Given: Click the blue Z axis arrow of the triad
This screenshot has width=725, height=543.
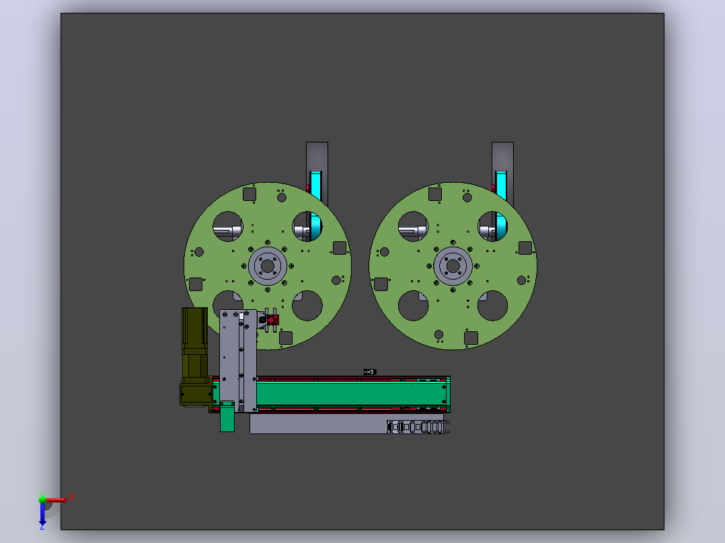Looking at the screenshot, I should tap(42, 514).
